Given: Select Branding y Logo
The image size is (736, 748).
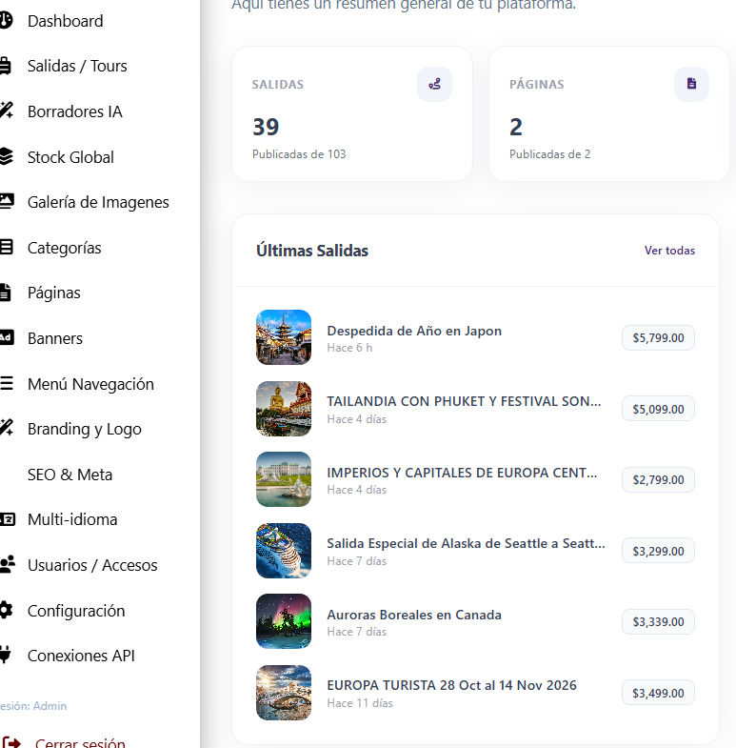Looking at the screenshot, I should point(85,430).
